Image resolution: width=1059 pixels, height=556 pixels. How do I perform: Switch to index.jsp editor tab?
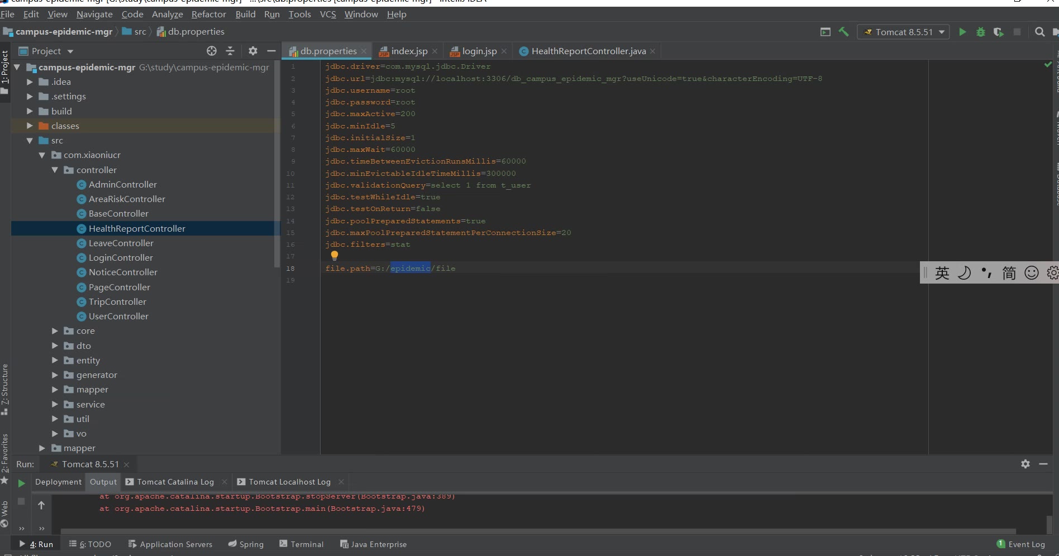[409, 51]
